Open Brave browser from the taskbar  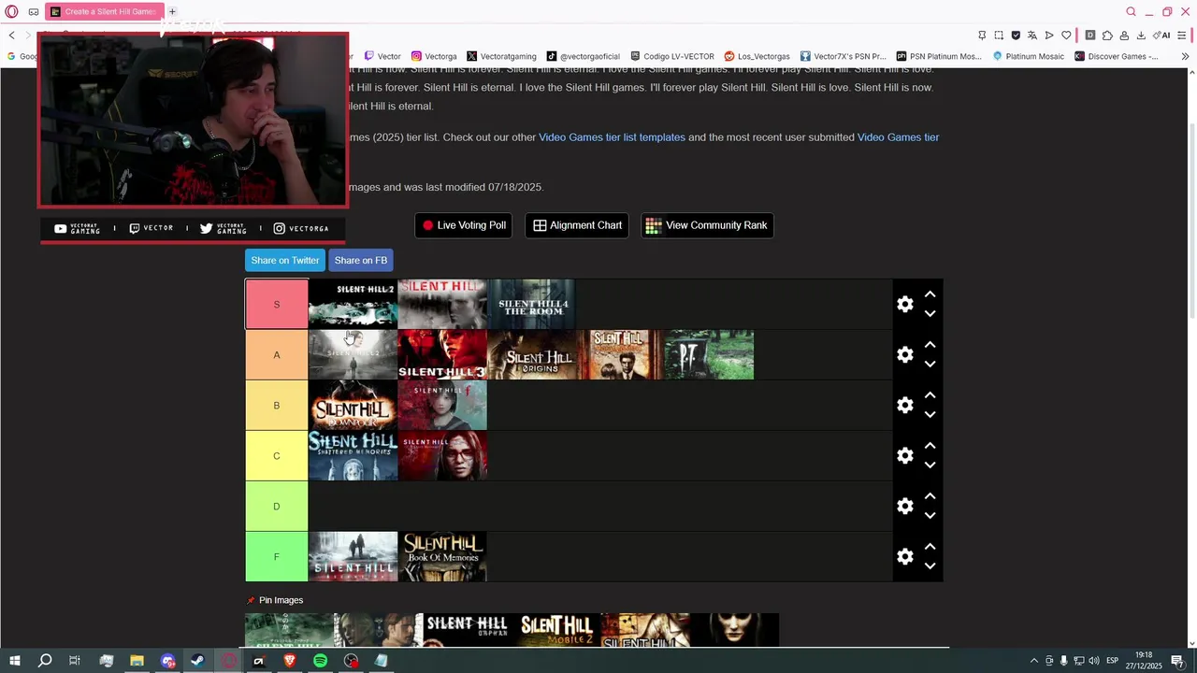(289, 661)
